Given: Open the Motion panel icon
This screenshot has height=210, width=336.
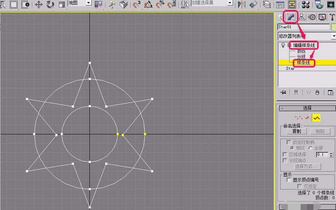Looking at the screenshot, I should pyautogui.click(x=312, y=17).
